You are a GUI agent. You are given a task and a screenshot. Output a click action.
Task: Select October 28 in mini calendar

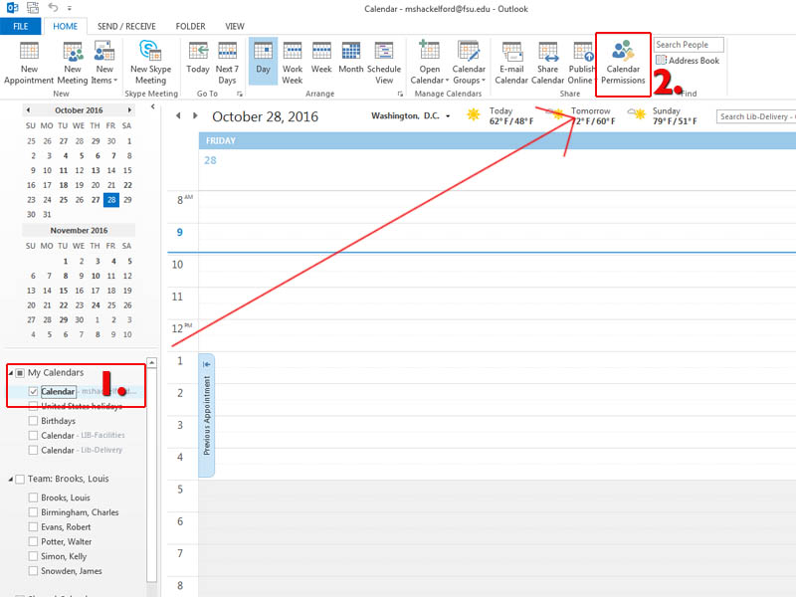click(x=111, y=200)
